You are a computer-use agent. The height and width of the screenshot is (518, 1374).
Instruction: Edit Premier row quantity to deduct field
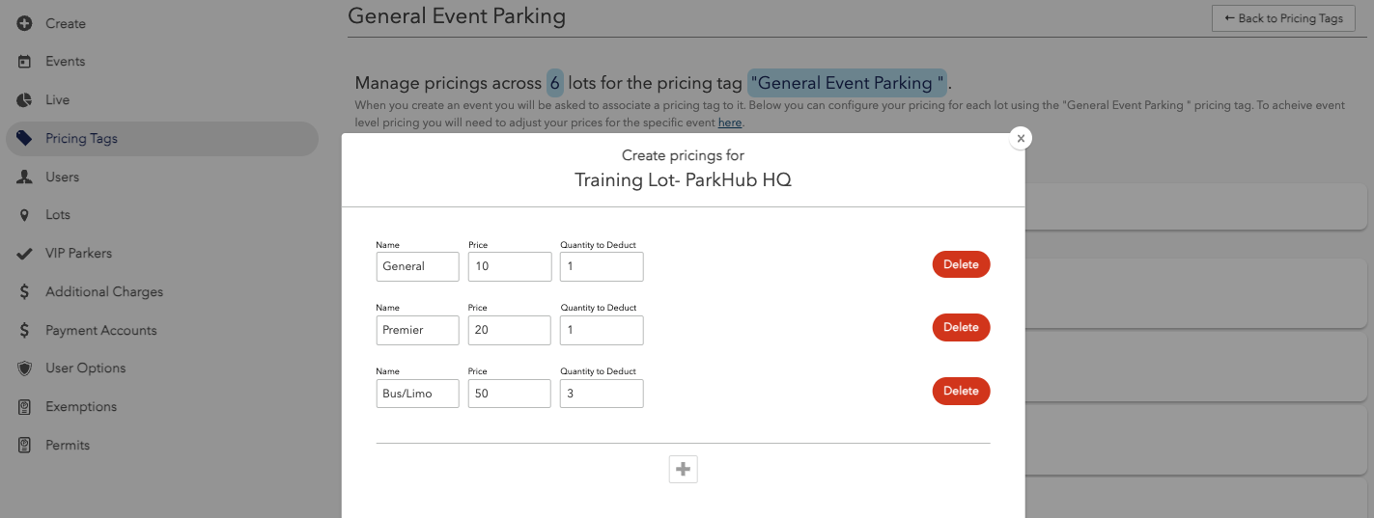[x=602, y=330]
